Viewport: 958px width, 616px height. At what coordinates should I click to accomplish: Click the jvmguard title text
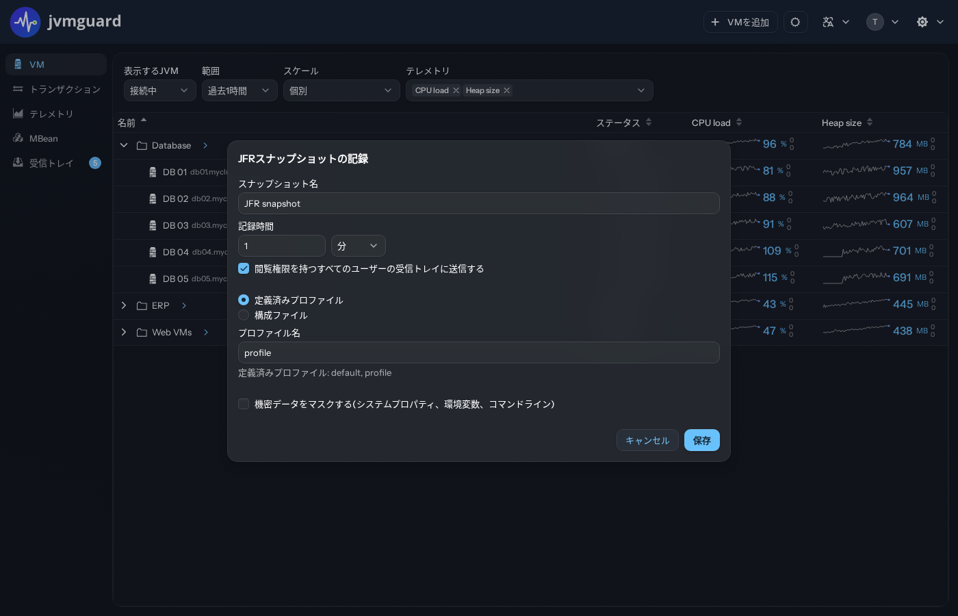pos(84,21)
